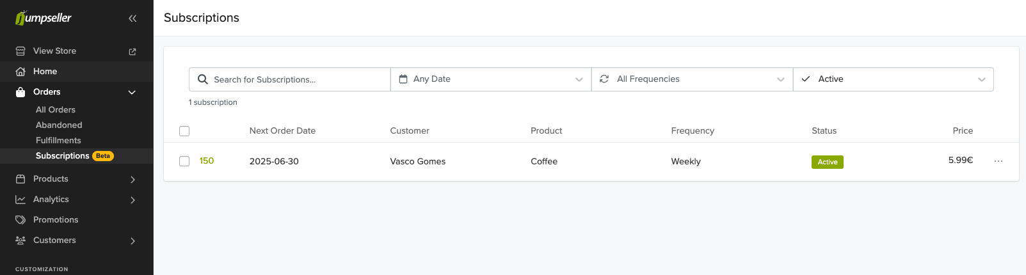Open the three-dot menu for subscription 150
Image resolution: width=1026 pixels, height=275 pixels.
[998, 161]
